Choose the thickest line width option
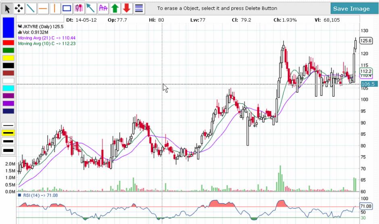This screenshot has height=224, width=379. (x=8, y=150)
